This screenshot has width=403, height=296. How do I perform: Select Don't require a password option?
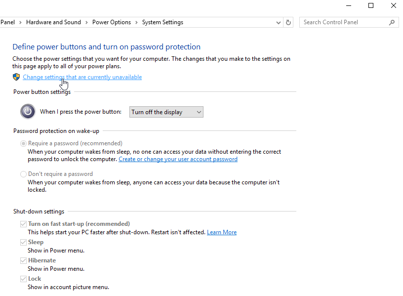point(23,174)
